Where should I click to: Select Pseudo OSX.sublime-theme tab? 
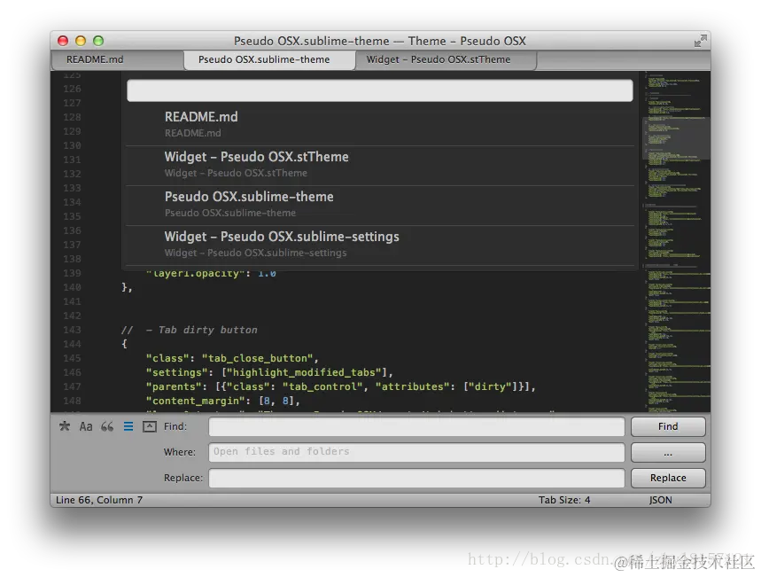pos(268,59)
